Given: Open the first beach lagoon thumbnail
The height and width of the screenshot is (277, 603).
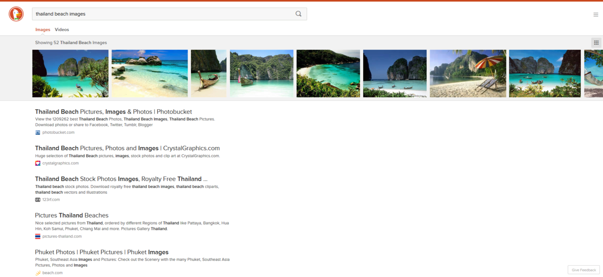Looking at the screenshot, I should pyautogui.click(x=70, y=73).
